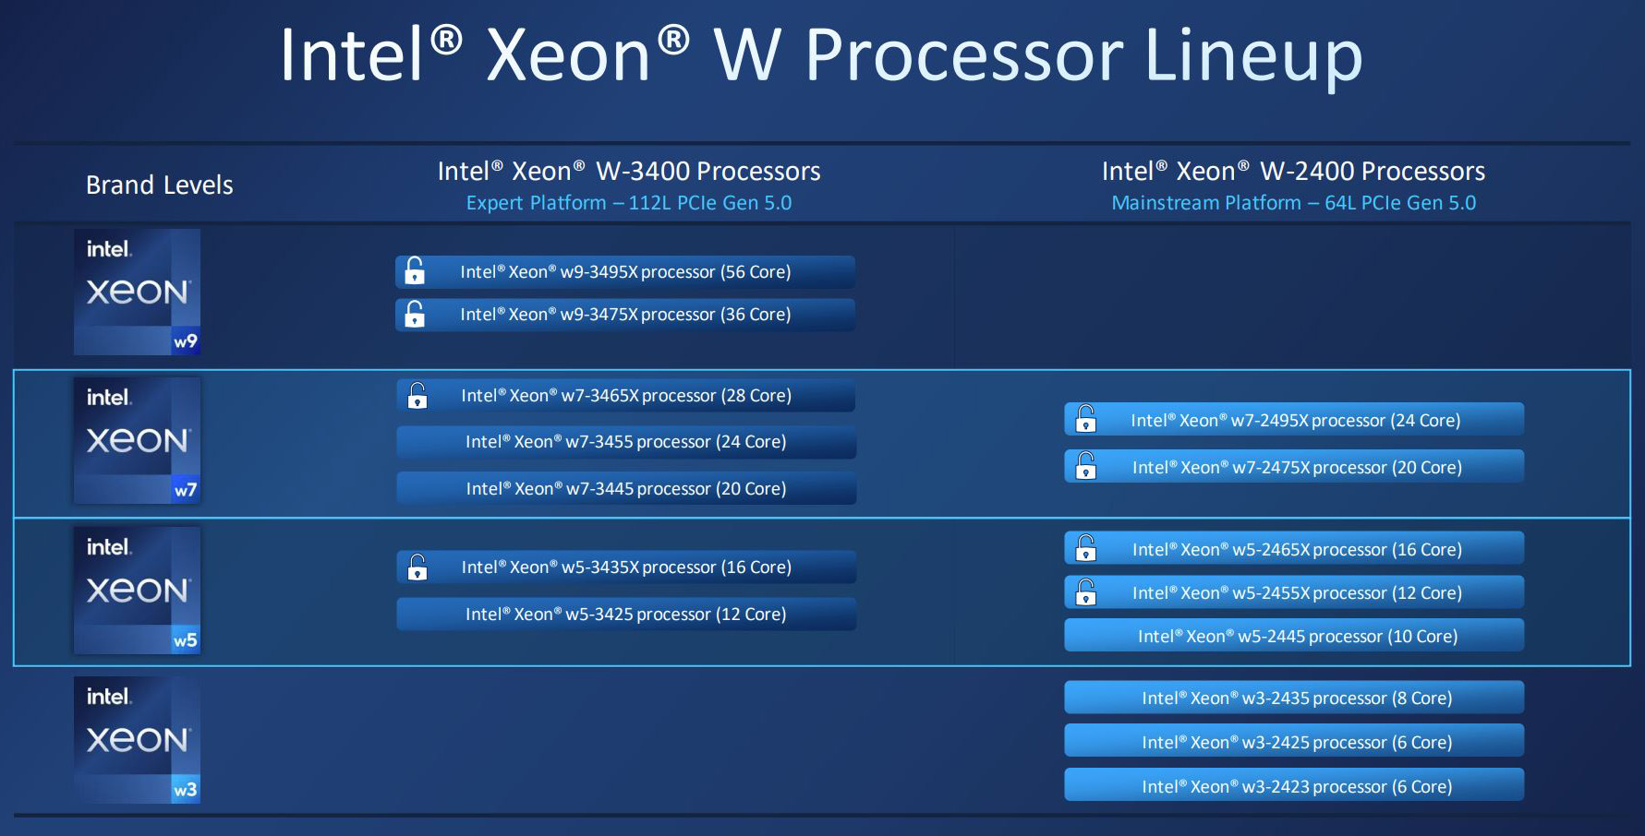Click the unlock icon next to w7-3465X
This screenshot has width=1645, height=836.
[x=417, y=395]
